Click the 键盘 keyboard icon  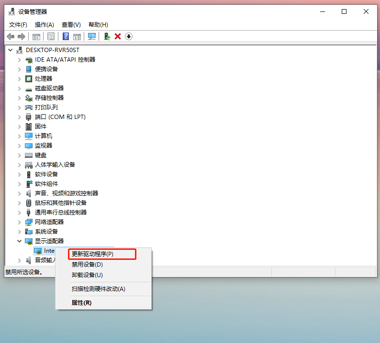29,155
